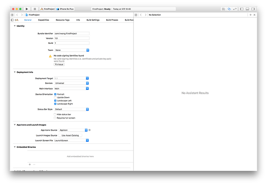Go back in assistant editor history
Screen dimensions: 267x185
point(141,15)
